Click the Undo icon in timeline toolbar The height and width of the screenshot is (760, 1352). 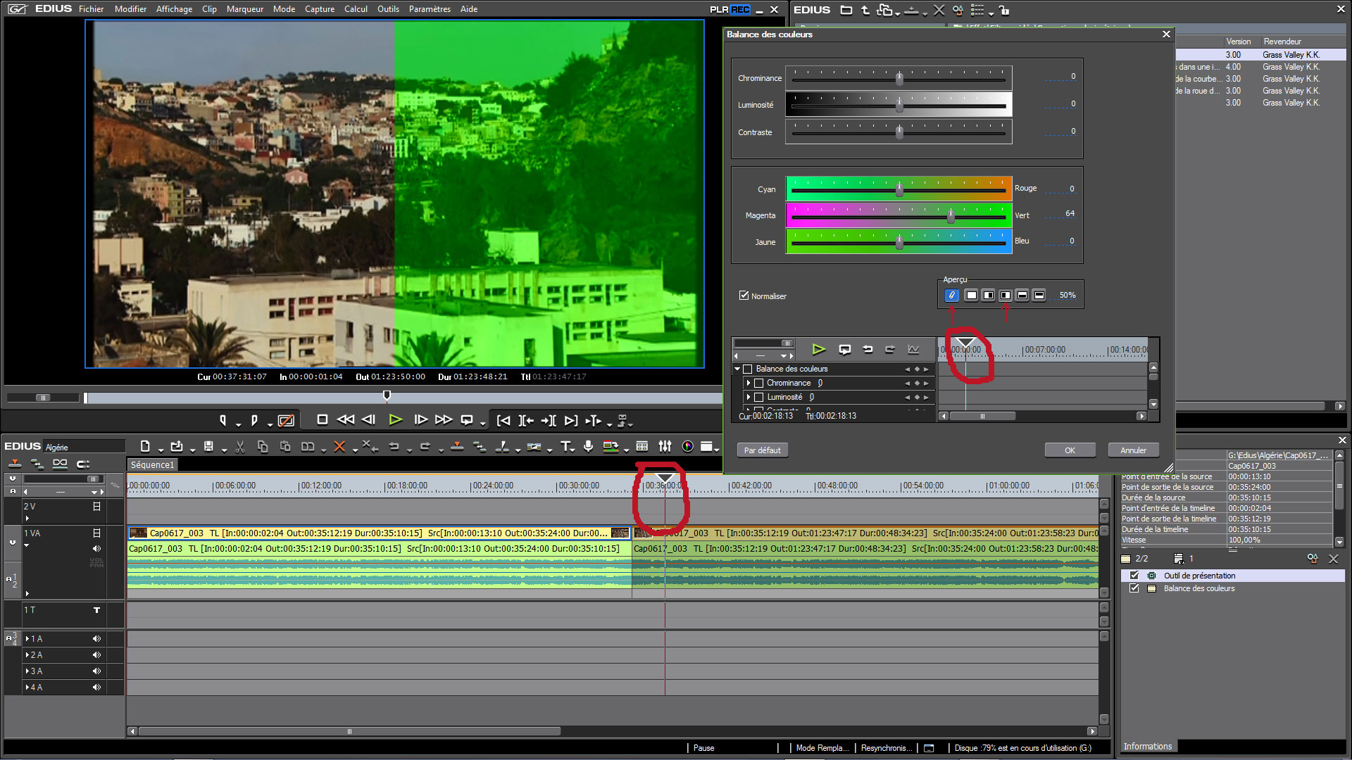pos(394,446)
